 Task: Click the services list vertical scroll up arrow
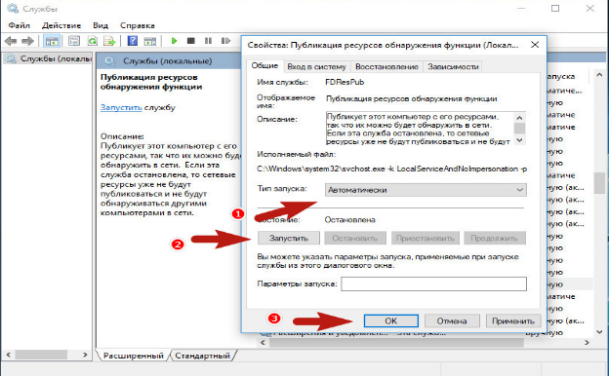click(599, 75)
